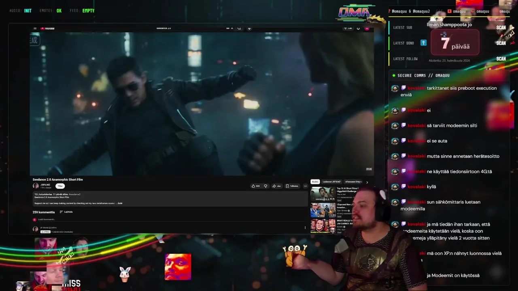This screenshot has width=518, height=291.
Task: Subscribe with the 'Tilaa' button
Action: 60,186
